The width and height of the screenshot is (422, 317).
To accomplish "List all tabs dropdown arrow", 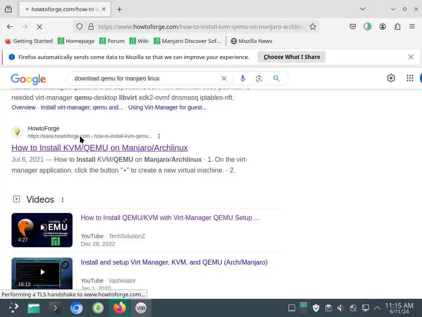I will pos(363,9).
